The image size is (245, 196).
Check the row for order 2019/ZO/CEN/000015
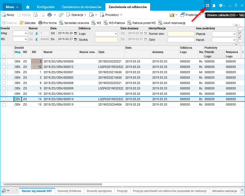pyautogui.click(x=4, y=104)
